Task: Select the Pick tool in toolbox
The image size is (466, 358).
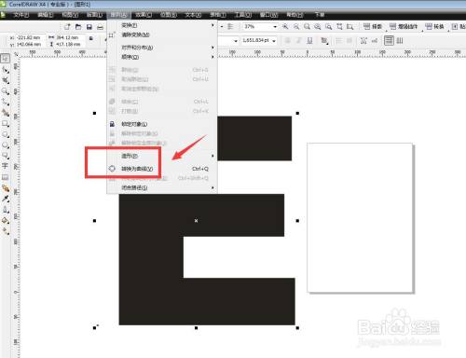Action: [6, 59]
